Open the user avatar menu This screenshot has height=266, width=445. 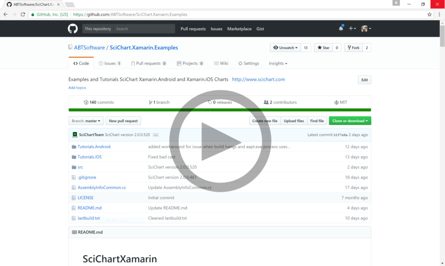pyautogui.click(x=366, y=28)
